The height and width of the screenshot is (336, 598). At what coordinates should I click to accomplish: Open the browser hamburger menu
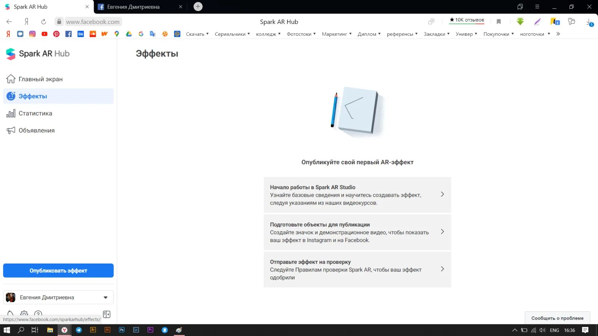click(537, 7)
